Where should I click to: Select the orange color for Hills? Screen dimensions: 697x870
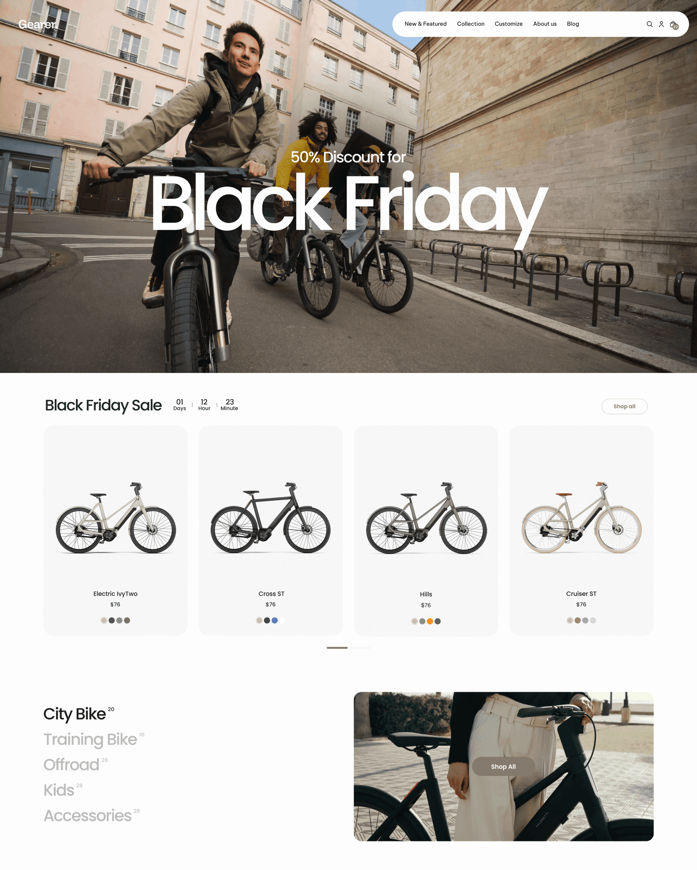pos(429,621)
